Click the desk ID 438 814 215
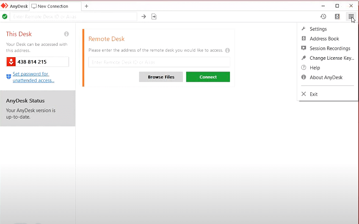The width and height of the screenshot is (359, 224). click(32, 62)
